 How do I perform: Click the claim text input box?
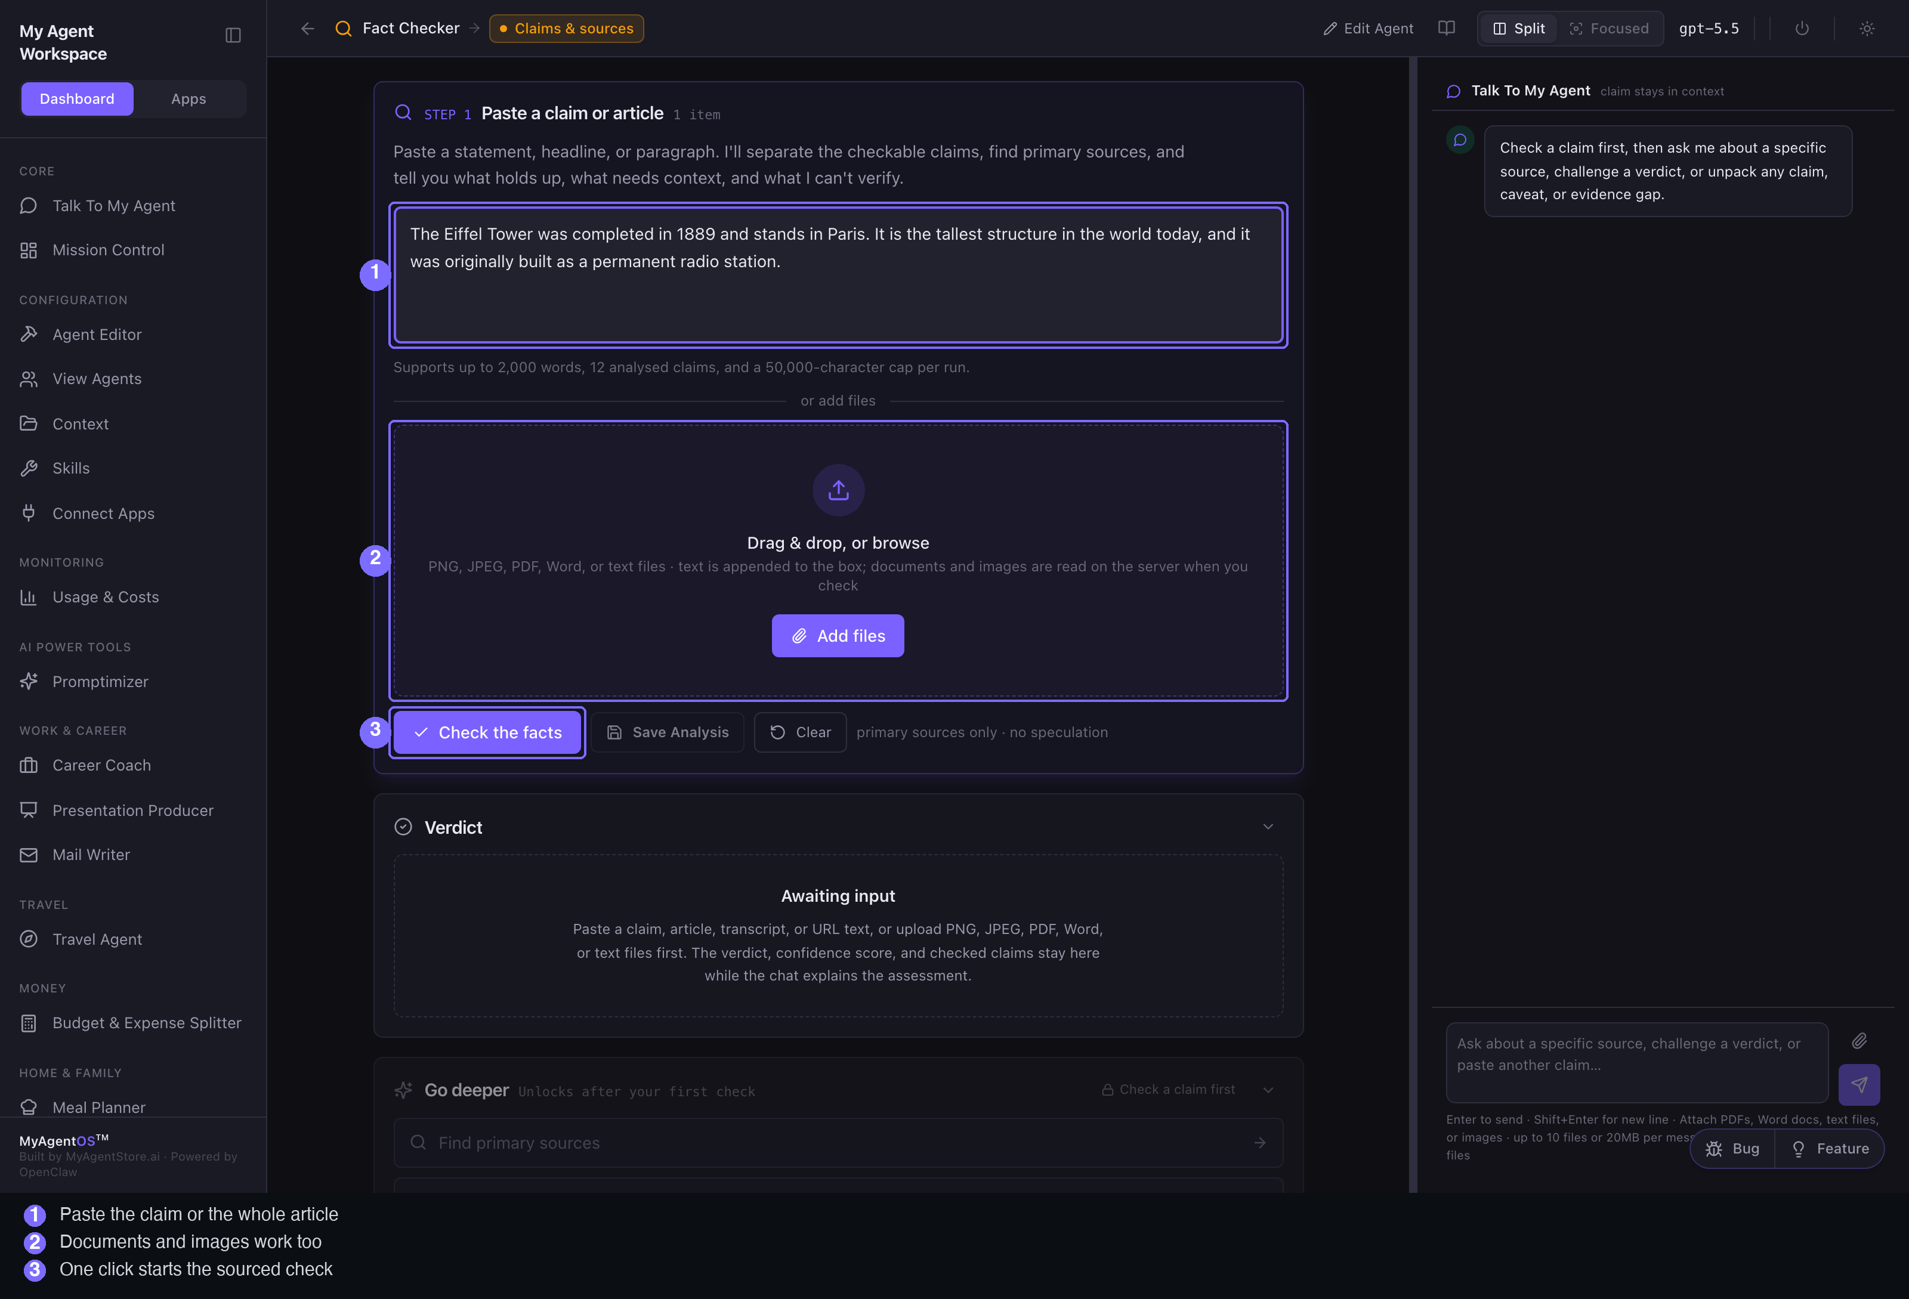click(838, 275)
